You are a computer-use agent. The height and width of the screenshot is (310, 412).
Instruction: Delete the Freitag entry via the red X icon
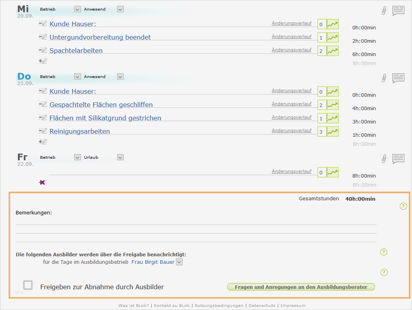pos(42,182)
